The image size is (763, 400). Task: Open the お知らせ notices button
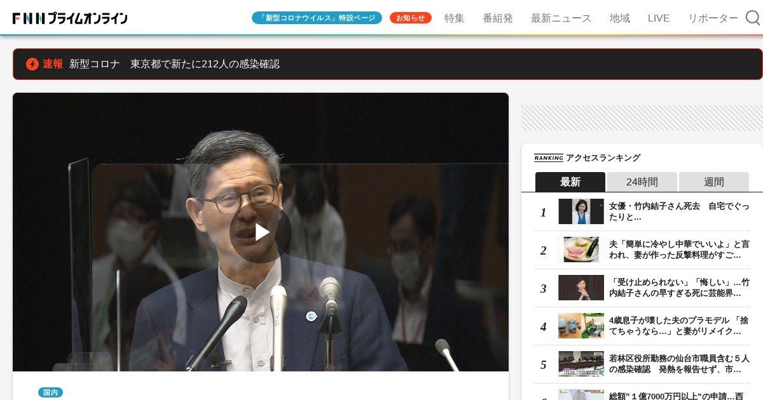pos(411,18)
